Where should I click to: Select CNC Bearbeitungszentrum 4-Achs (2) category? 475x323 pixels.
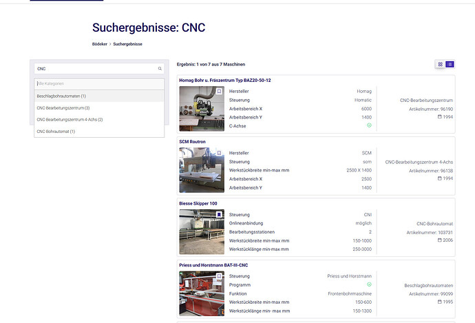pos(99,120)
